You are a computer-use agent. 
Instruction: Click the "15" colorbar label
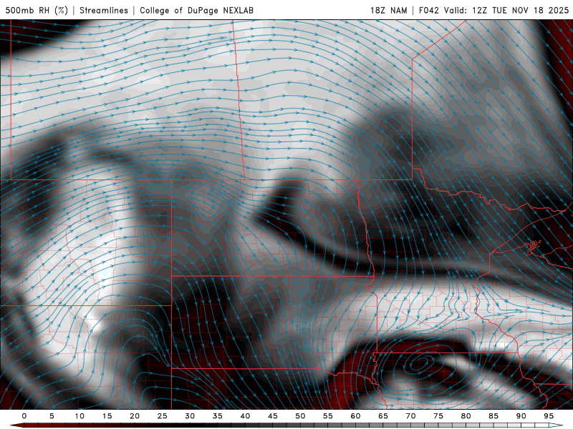[x=107, y=416]
